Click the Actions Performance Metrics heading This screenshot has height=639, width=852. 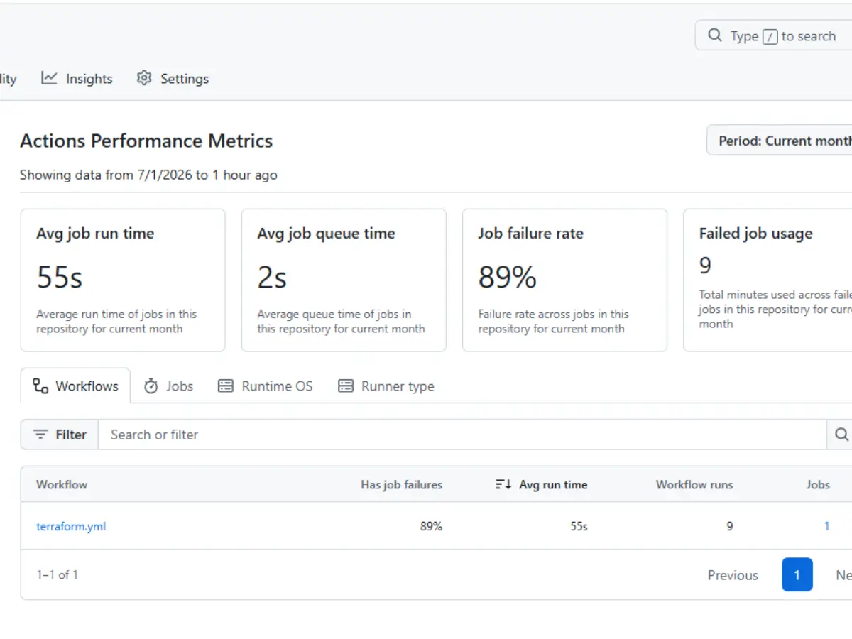pyautogui.click(x=146, y=141)
